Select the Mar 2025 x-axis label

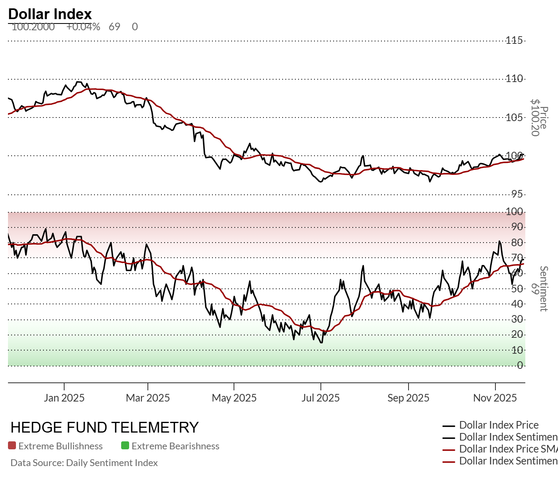pos(148,398)
